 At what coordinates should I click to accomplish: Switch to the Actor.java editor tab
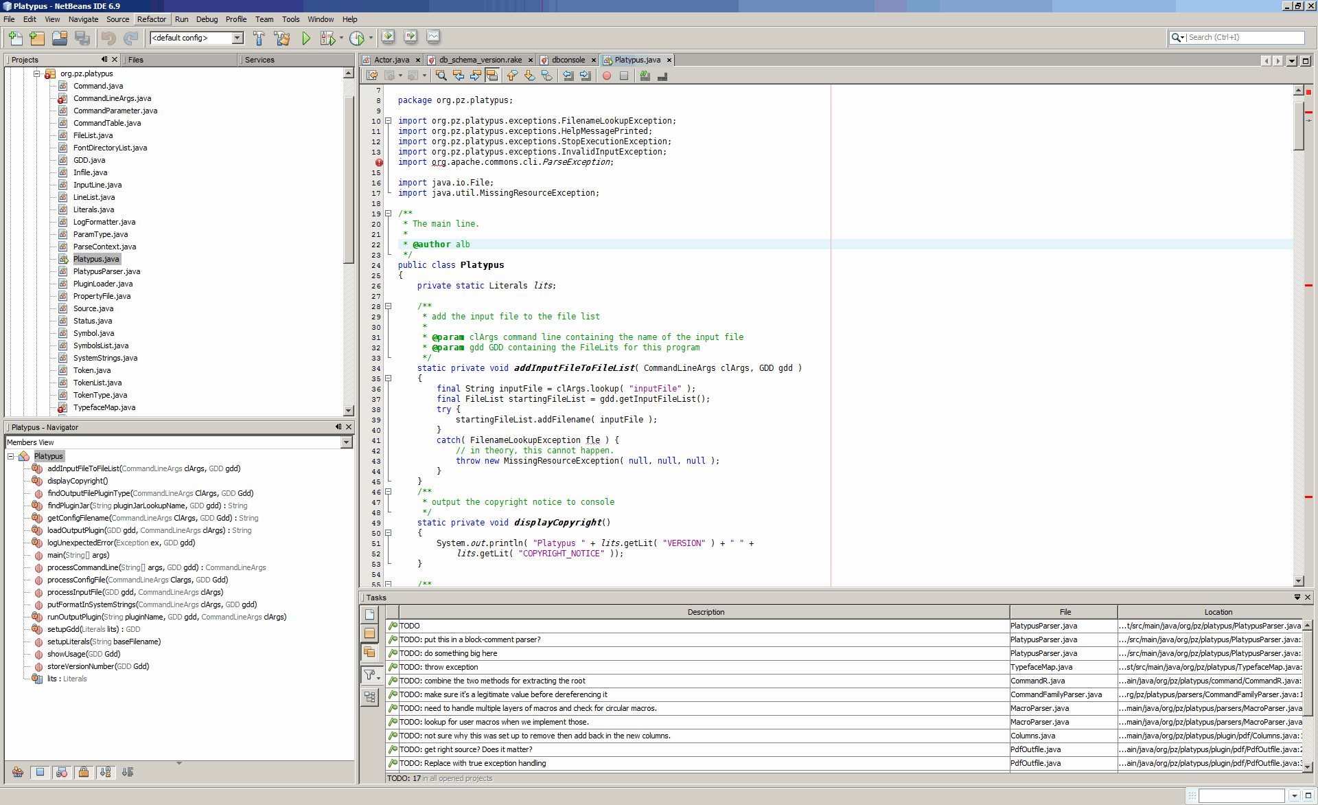click(x=391, y=60)
